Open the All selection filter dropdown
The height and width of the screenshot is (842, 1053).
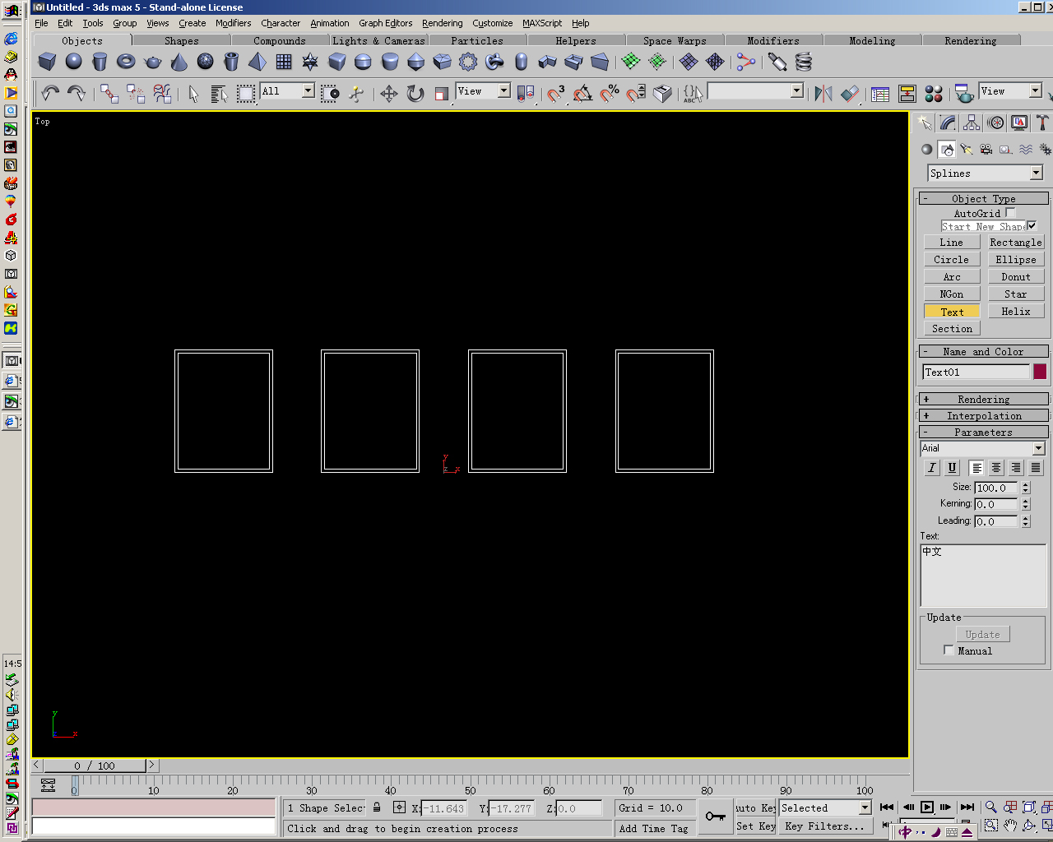point(308,91)
